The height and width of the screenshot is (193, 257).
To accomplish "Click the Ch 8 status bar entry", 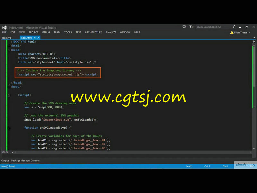I will 225,166.
